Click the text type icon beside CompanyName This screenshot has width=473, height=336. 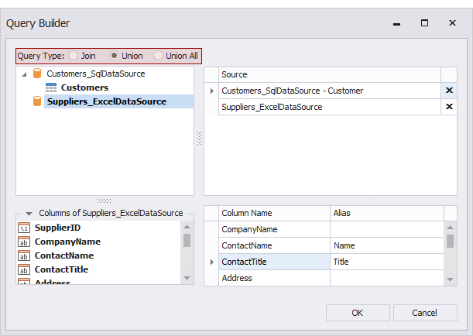coord(23,242)
